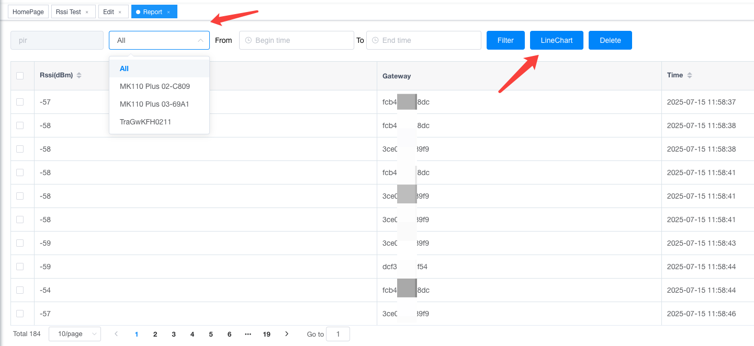The image size is (754, 346).
Task: Close the Edit tab
Action: click(x=120, y=12)
